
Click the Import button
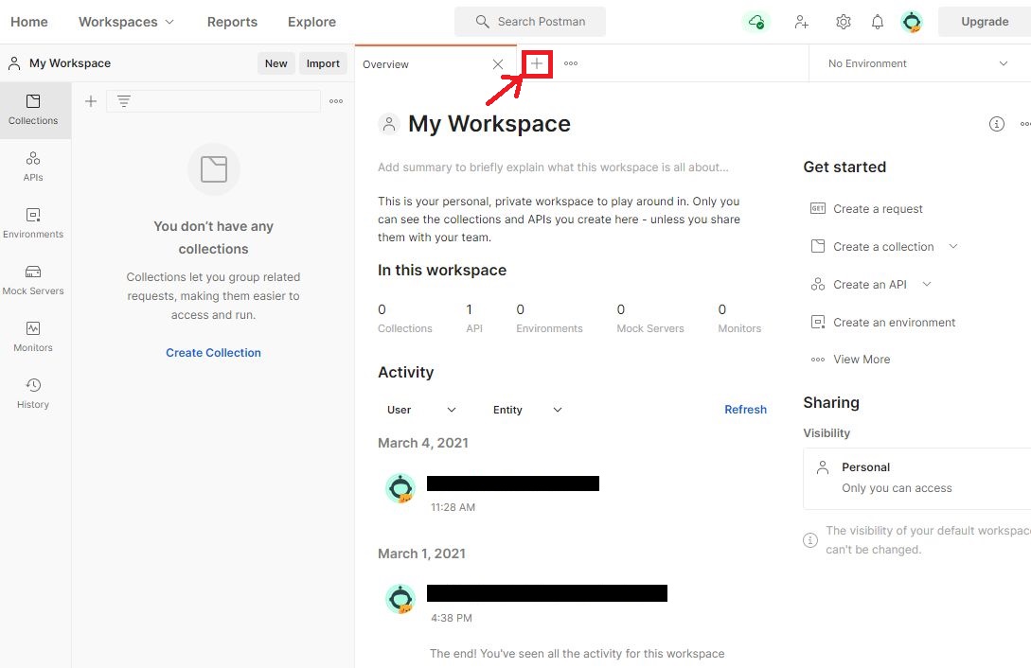coord(323,63)
